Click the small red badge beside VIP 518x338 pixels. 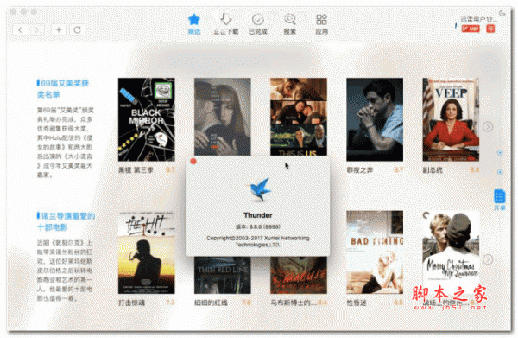490,29
